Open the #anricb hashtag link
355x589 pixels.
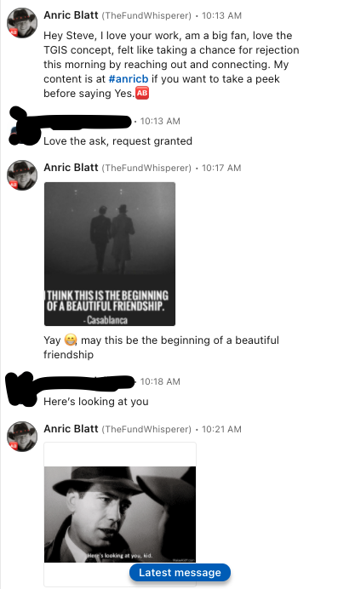[129, 79]
